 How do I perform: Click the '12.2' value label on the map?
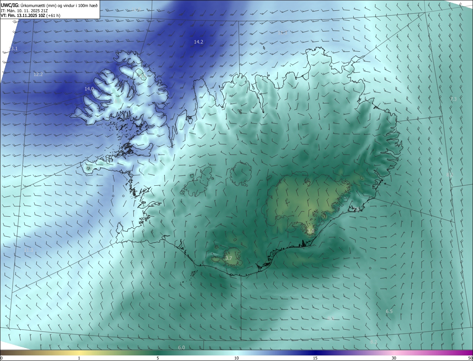tap(38, 75)
